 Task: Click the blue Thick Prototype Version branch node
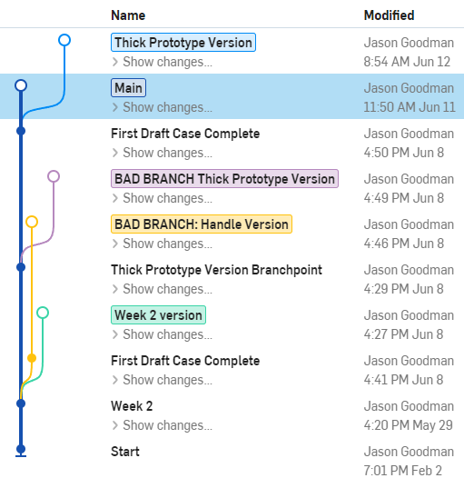[x=64, y=40]
